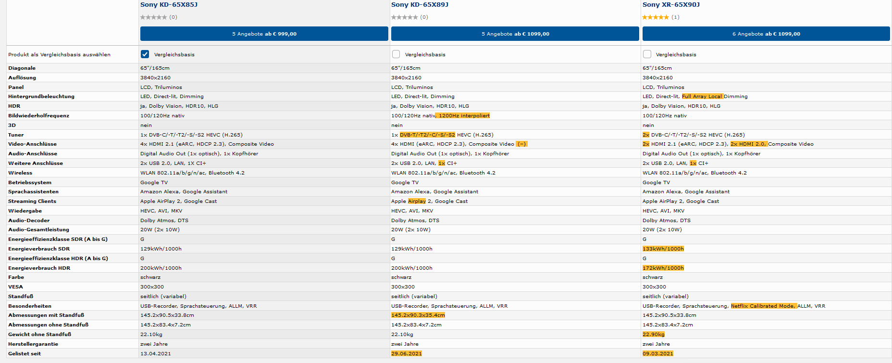Click the Betriebssystem row label
Image resolution: width=892 pixels, height=363 pixels.
pos(30,183)
